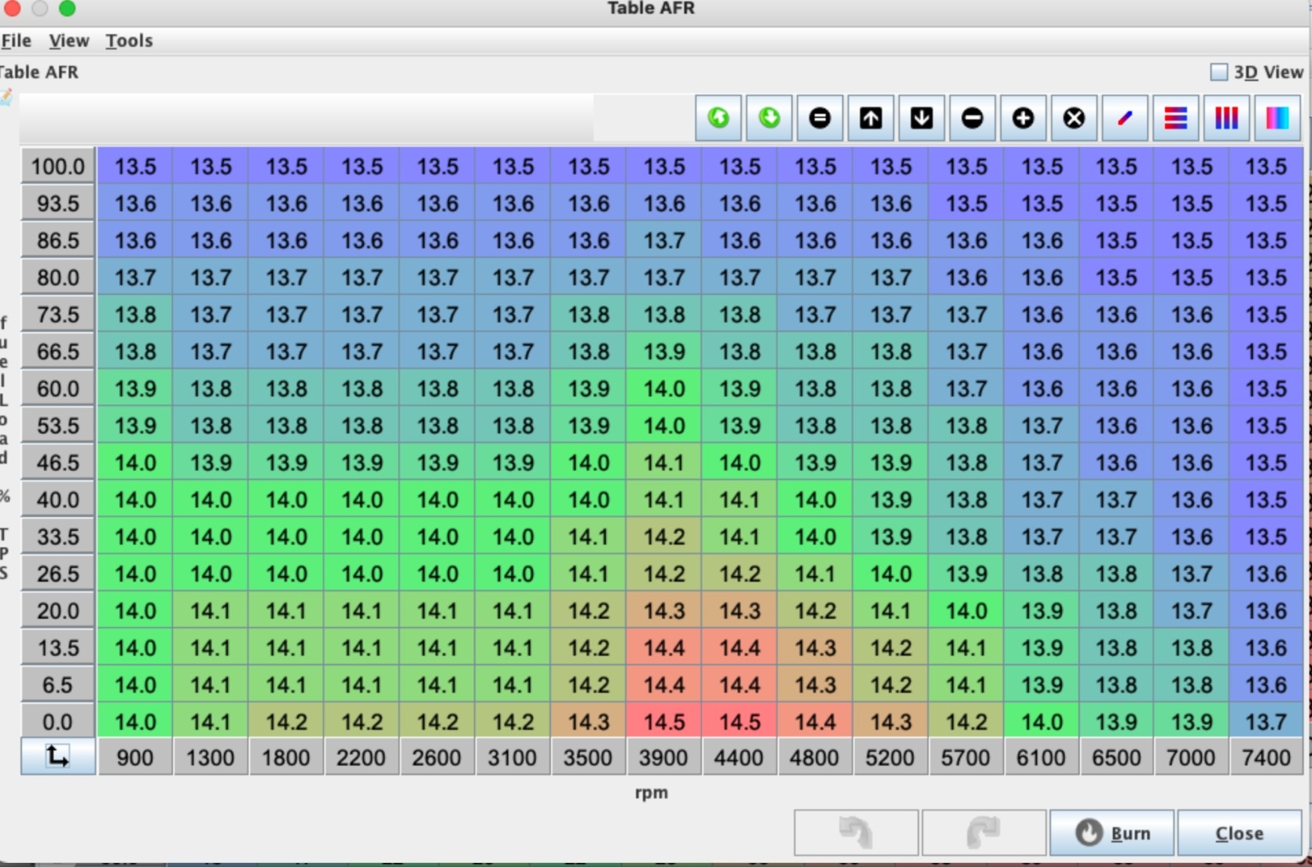Click the green down-arrow table icon
The image size is (1312, 867).
click(x=769, y=118)
